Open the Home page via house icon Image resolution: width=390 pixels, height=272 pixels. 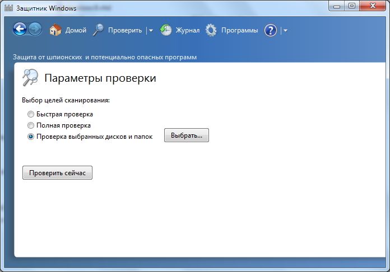click(x=55, y=30)
